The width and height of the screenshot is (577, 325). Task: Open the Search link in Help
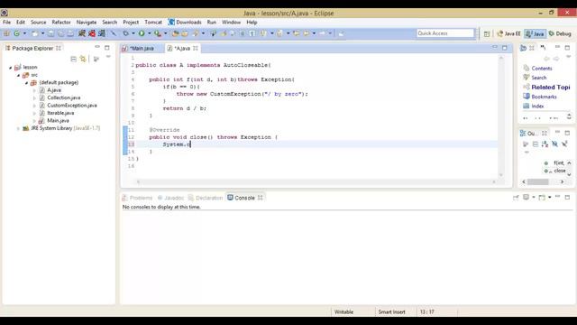(x=539, y=78)
